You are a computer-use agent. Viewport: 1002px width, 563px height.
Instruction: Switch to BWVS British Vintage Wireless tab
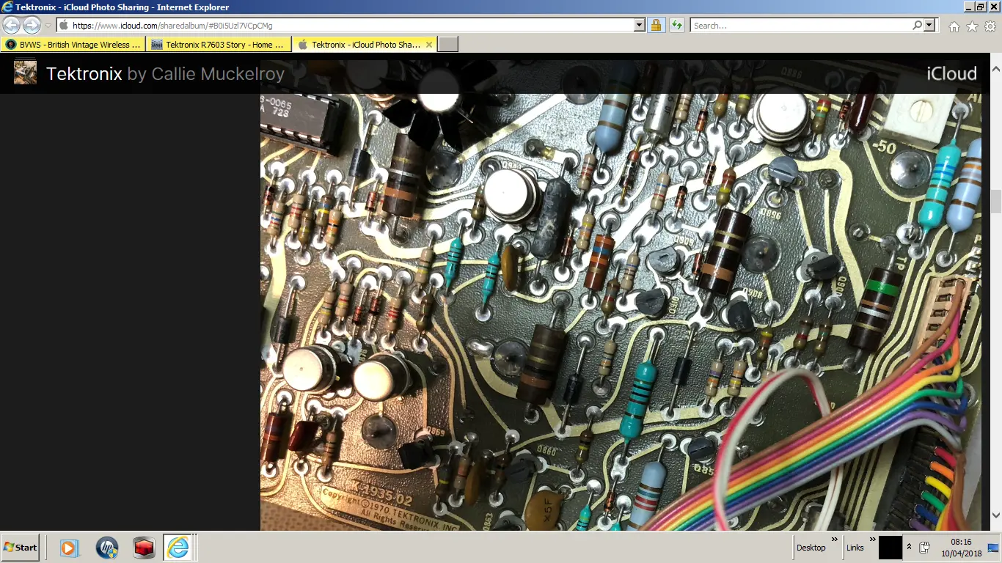tap(73, 45)
